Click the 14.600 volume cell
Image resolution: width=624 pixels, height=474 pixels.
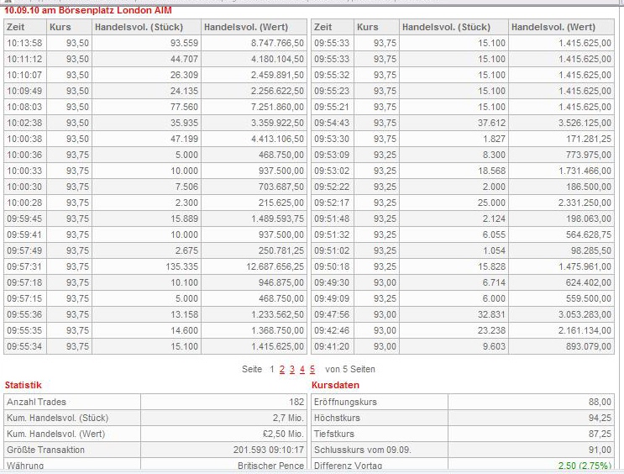tap(146, 330)
